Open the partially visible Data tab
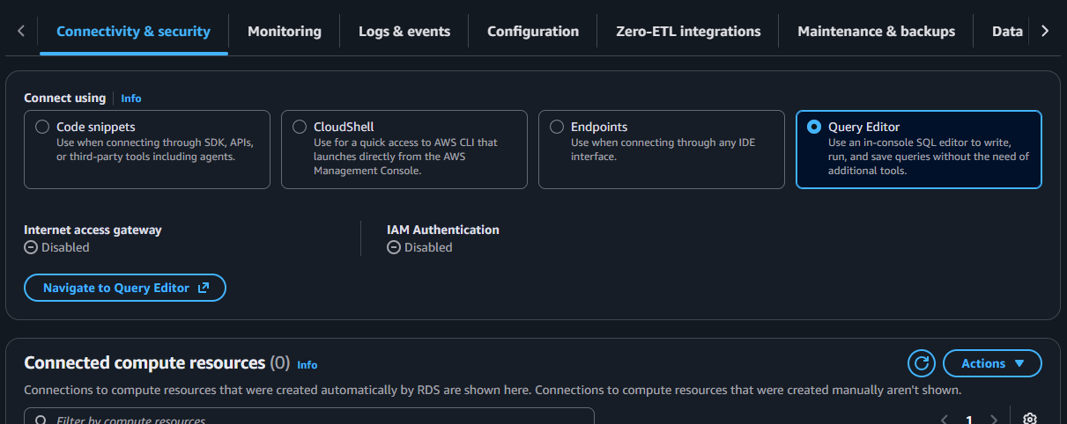This screenshot has height=424, width=1067. coord(1007,32)
